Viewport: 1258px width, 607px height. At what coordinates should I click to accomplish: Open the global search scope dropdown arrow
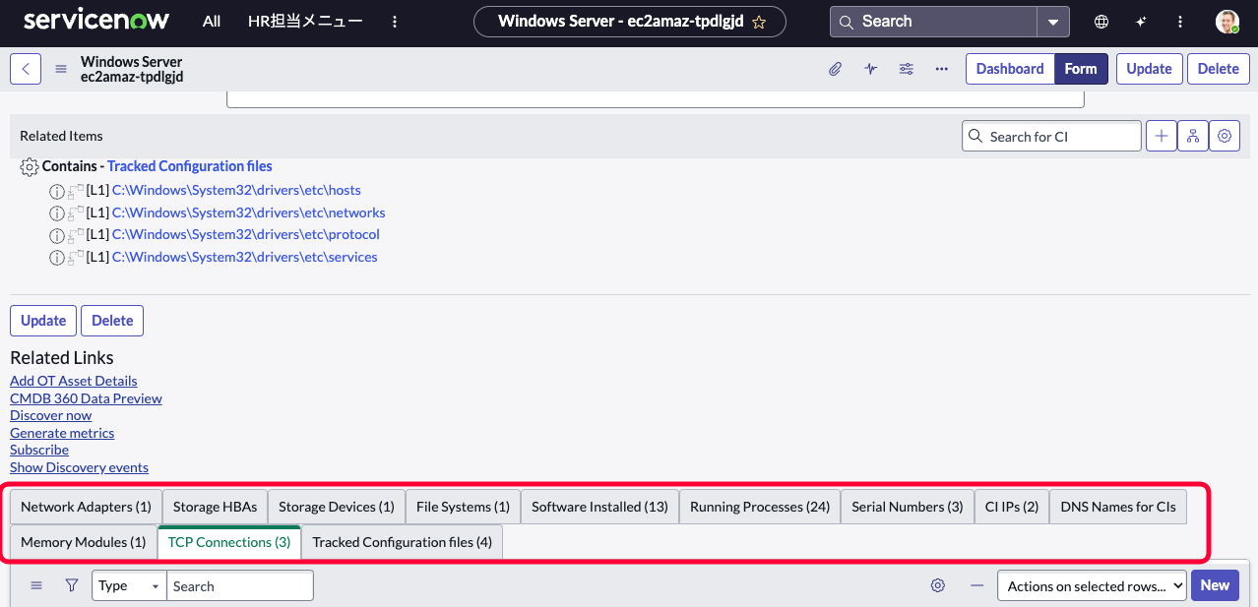pyautogui.click(x=1053, y=22)
